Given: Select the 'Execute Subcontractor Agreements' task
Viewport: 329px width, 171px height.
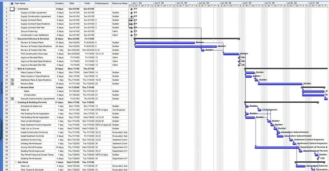Looking at the screenshot, I should click(x=37, y=98).
